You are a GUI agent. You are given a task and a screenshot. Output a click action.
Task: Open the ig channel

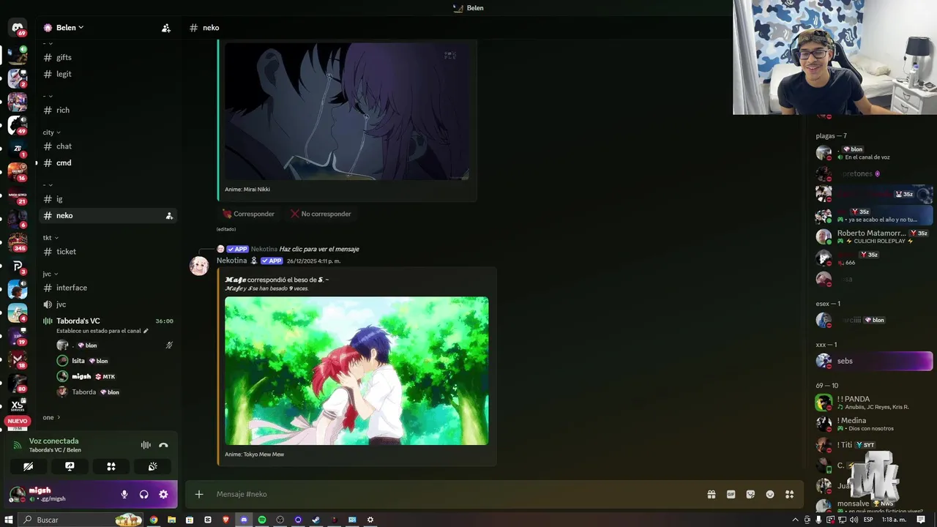108,199
